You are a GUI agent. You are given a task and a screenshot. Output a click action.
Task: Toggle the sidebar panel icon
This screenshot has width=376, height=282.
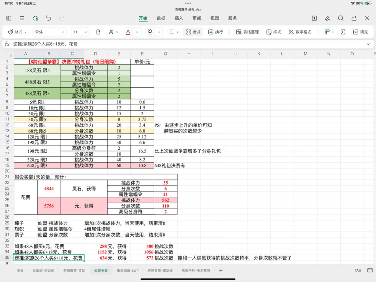click(x=9, y=18)
